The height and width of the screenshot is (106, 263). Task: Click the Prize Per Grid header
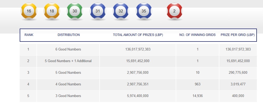(x=238, y=35)
